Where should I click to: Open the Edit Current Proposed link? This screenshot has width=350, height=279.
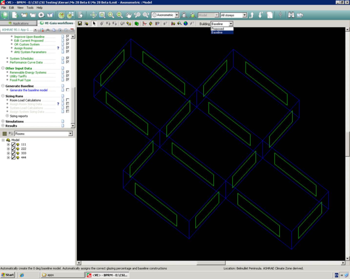pyautogui.click(x=29, y=40)
